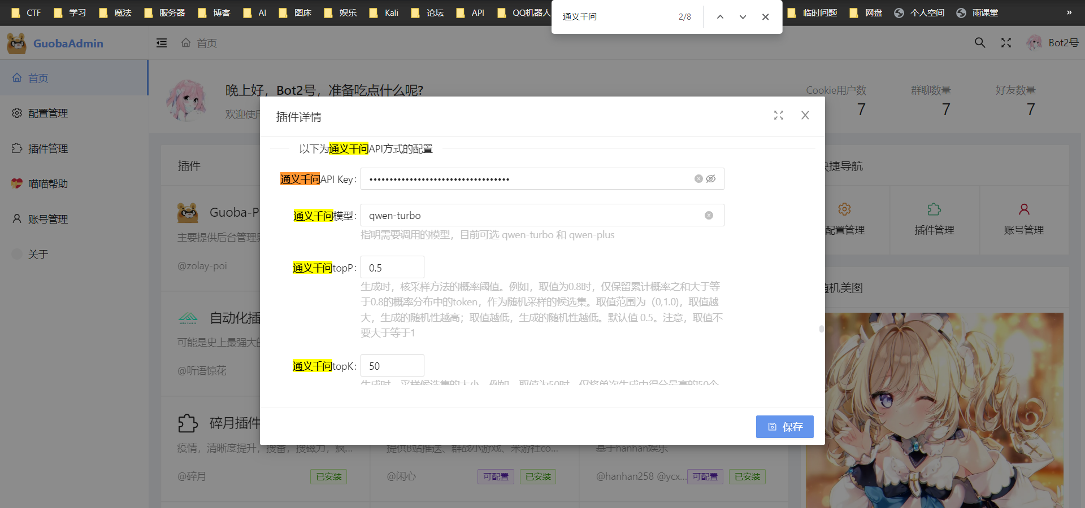1085x508 pixels.
Task: Open 插件管理 in the sidebar
Action: pyautogui.click(x=48, y=148)
